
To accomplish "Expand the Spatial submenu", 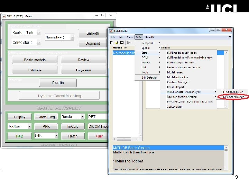I will 147,48.
